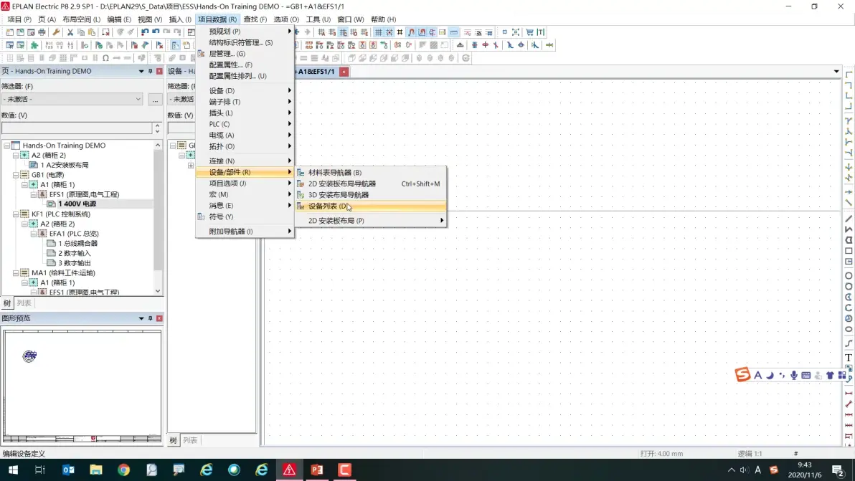Screen dimensions: 855x481
Task: Click the Sogou input S logo icon
Action: [742, 374]
